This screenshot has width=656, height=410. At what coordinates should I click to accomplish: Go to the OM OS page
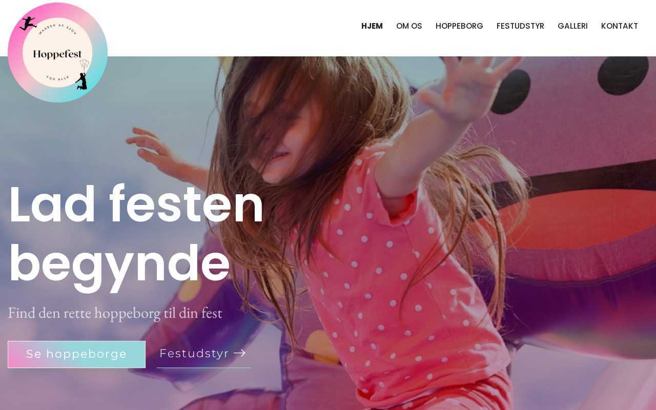(409, 26)
